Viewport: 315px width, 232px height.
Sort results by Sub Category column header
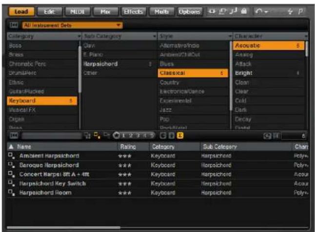pos(246,147)
